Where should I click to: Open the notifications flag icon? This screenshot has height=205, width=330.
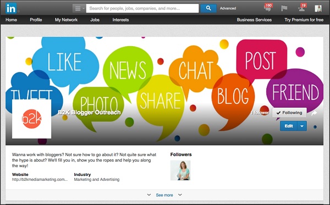pos(284,8)
